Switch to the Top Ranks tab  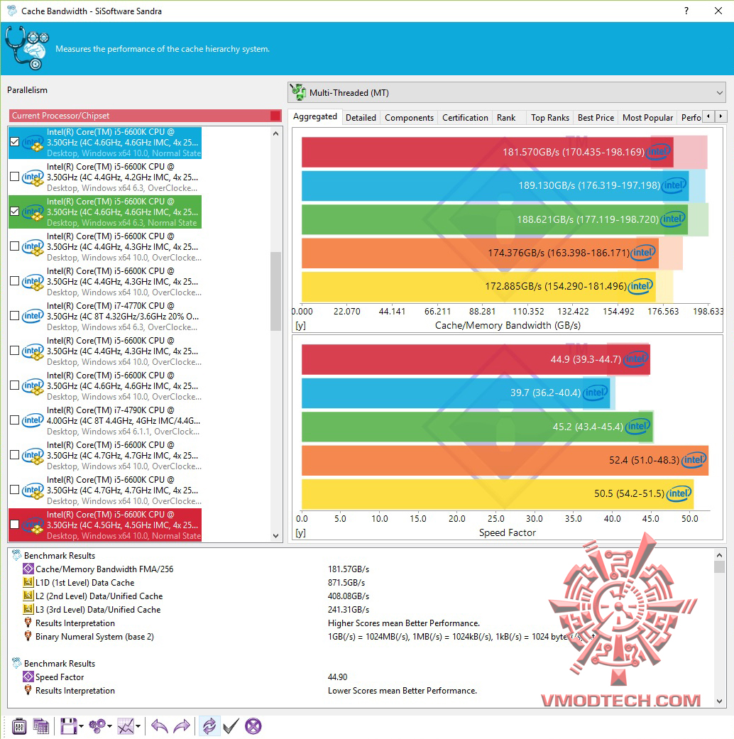[549, 118]
